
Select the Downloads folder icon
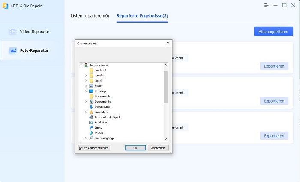(91, 107)
